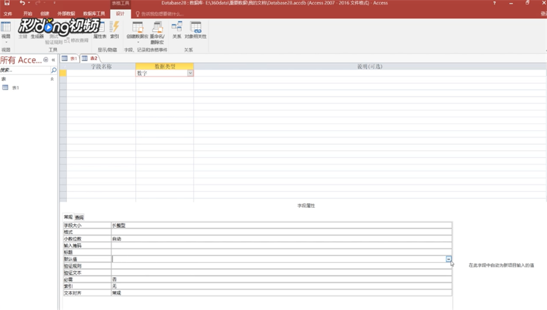Expand the 视图 button dropdown arrow
This screenshot has width=547, height=310.
[6, 42]
